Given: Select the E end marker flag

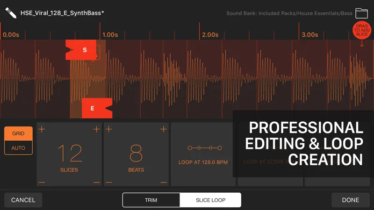Looking at the screenshot, I should click(x=97, y=108).
